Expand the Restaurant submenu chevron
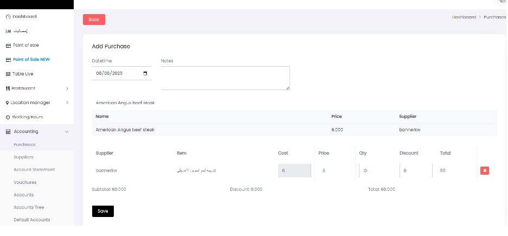This screenshot has height=236, width=508. tap(67, 88)
